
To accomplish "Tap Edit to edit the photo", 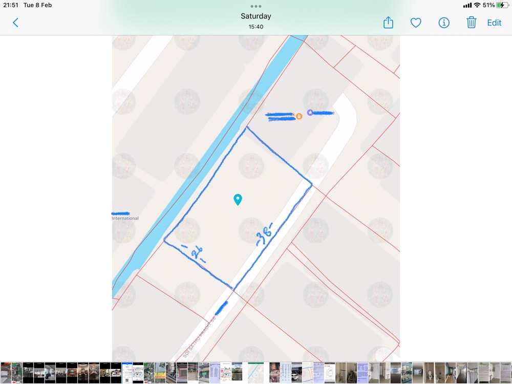I will point(494,23).
